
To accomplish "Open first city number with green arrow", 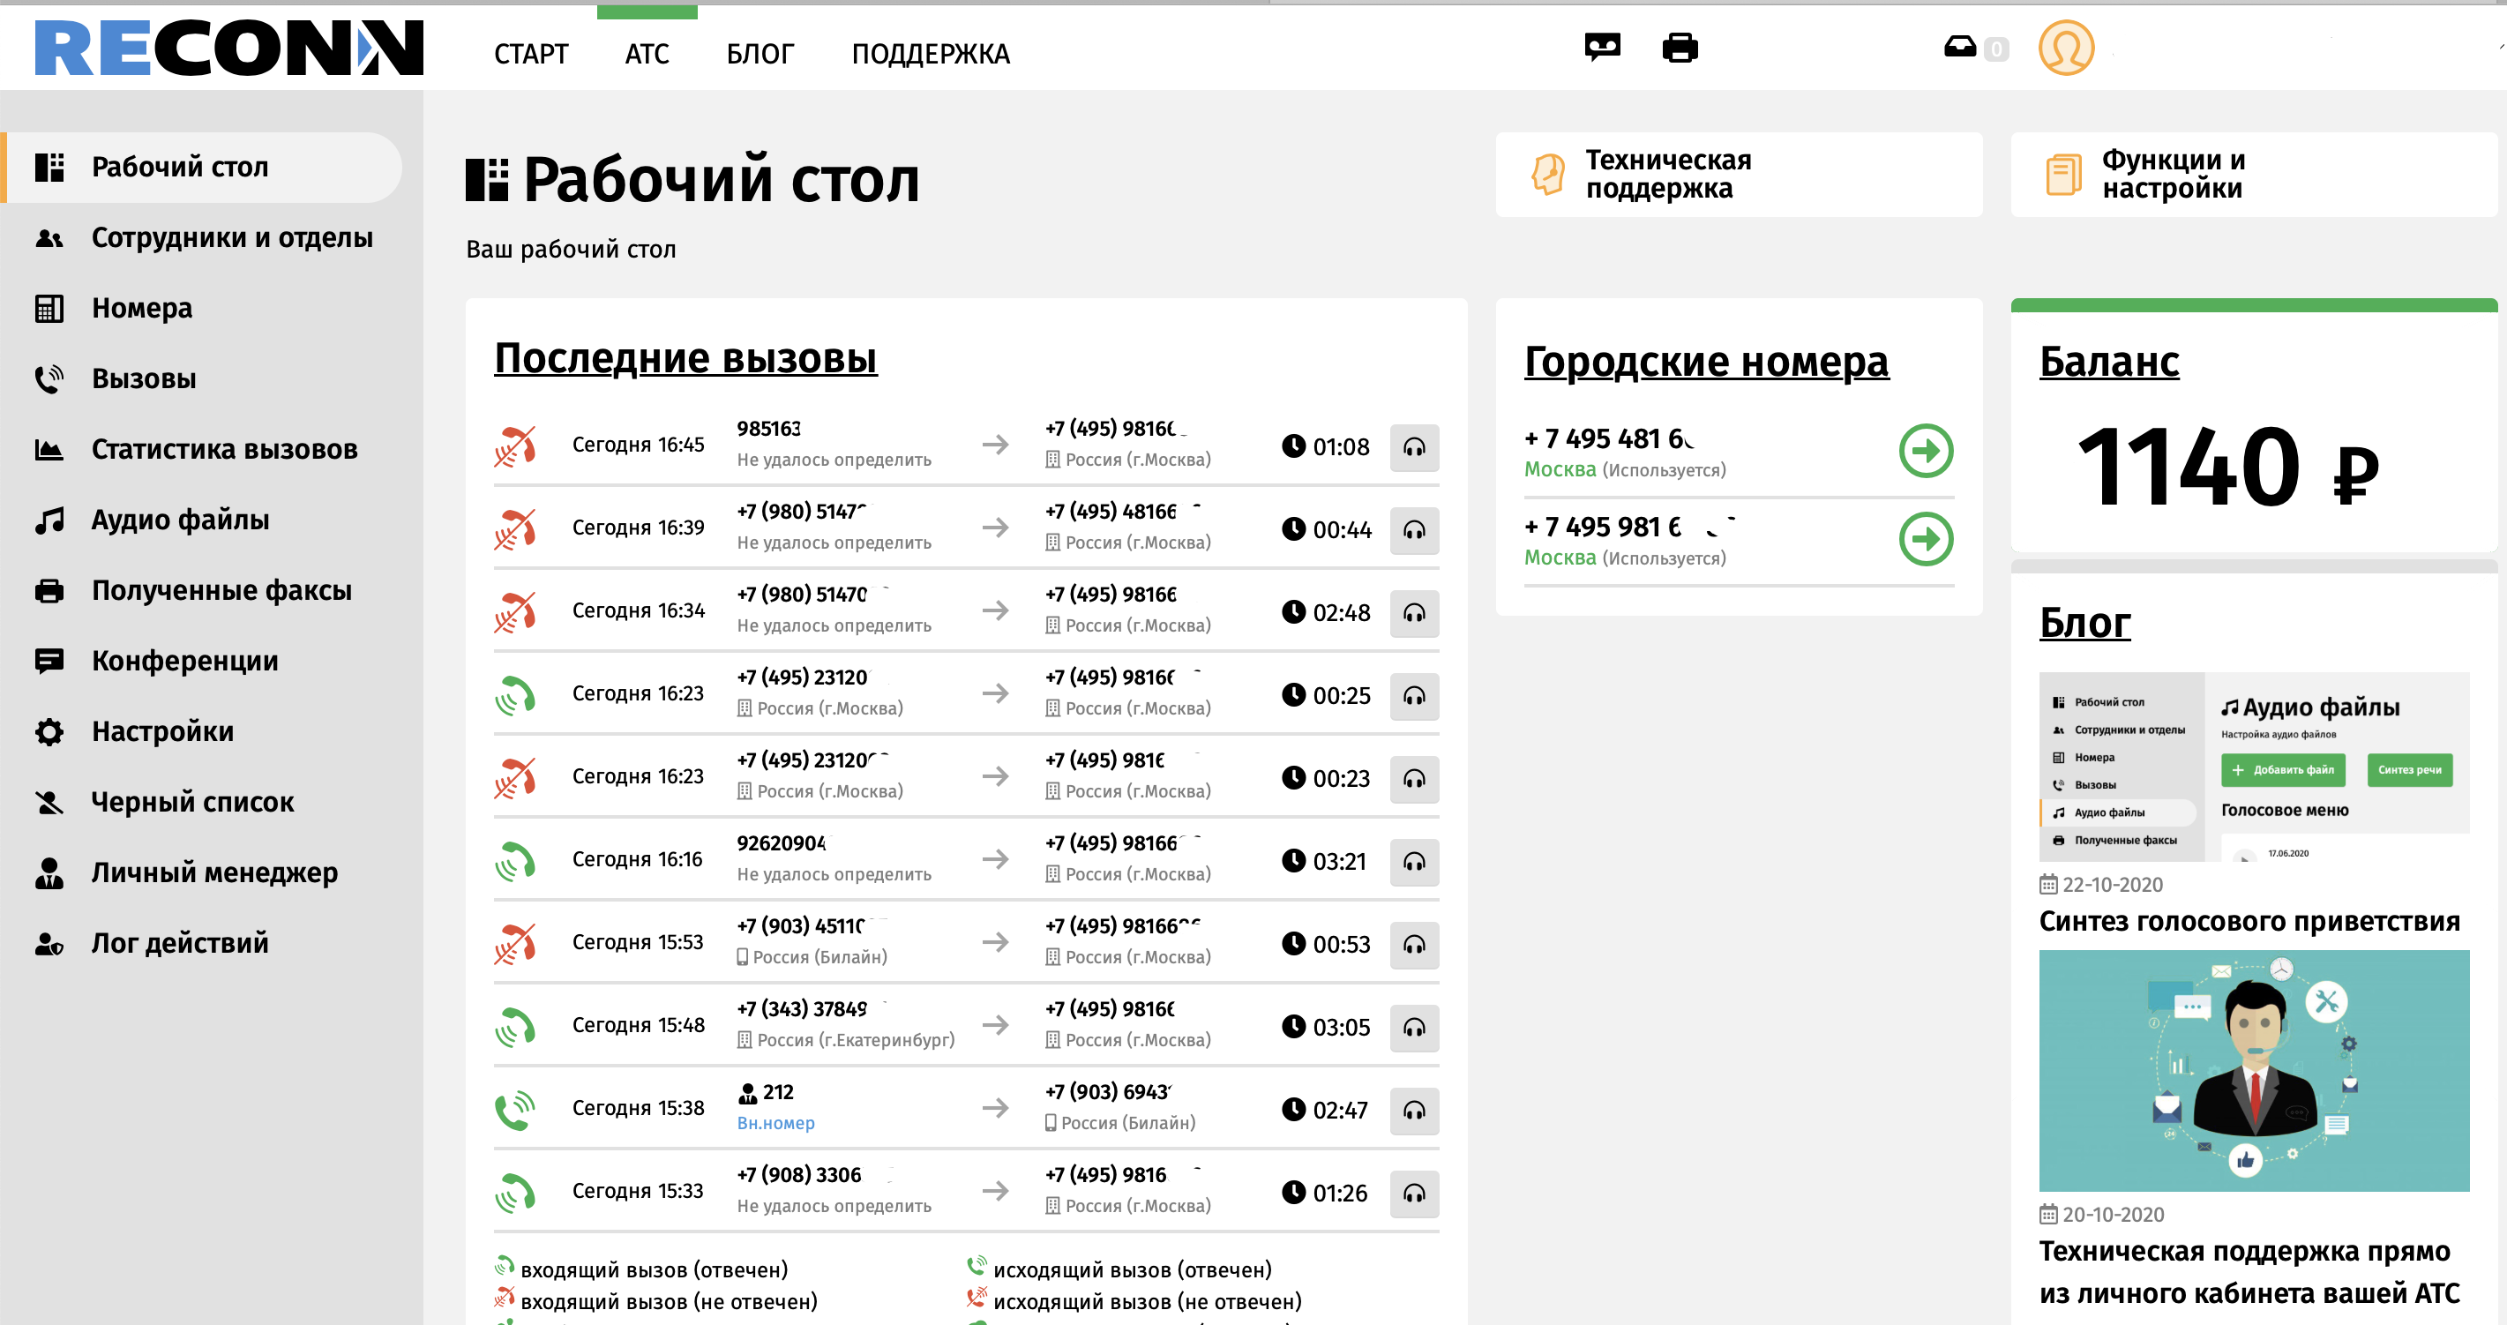I will click(1925, 451).
